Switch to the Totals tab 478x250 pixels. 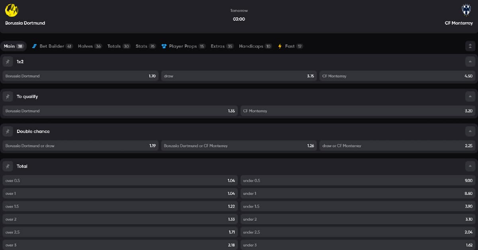pos(119,46)
